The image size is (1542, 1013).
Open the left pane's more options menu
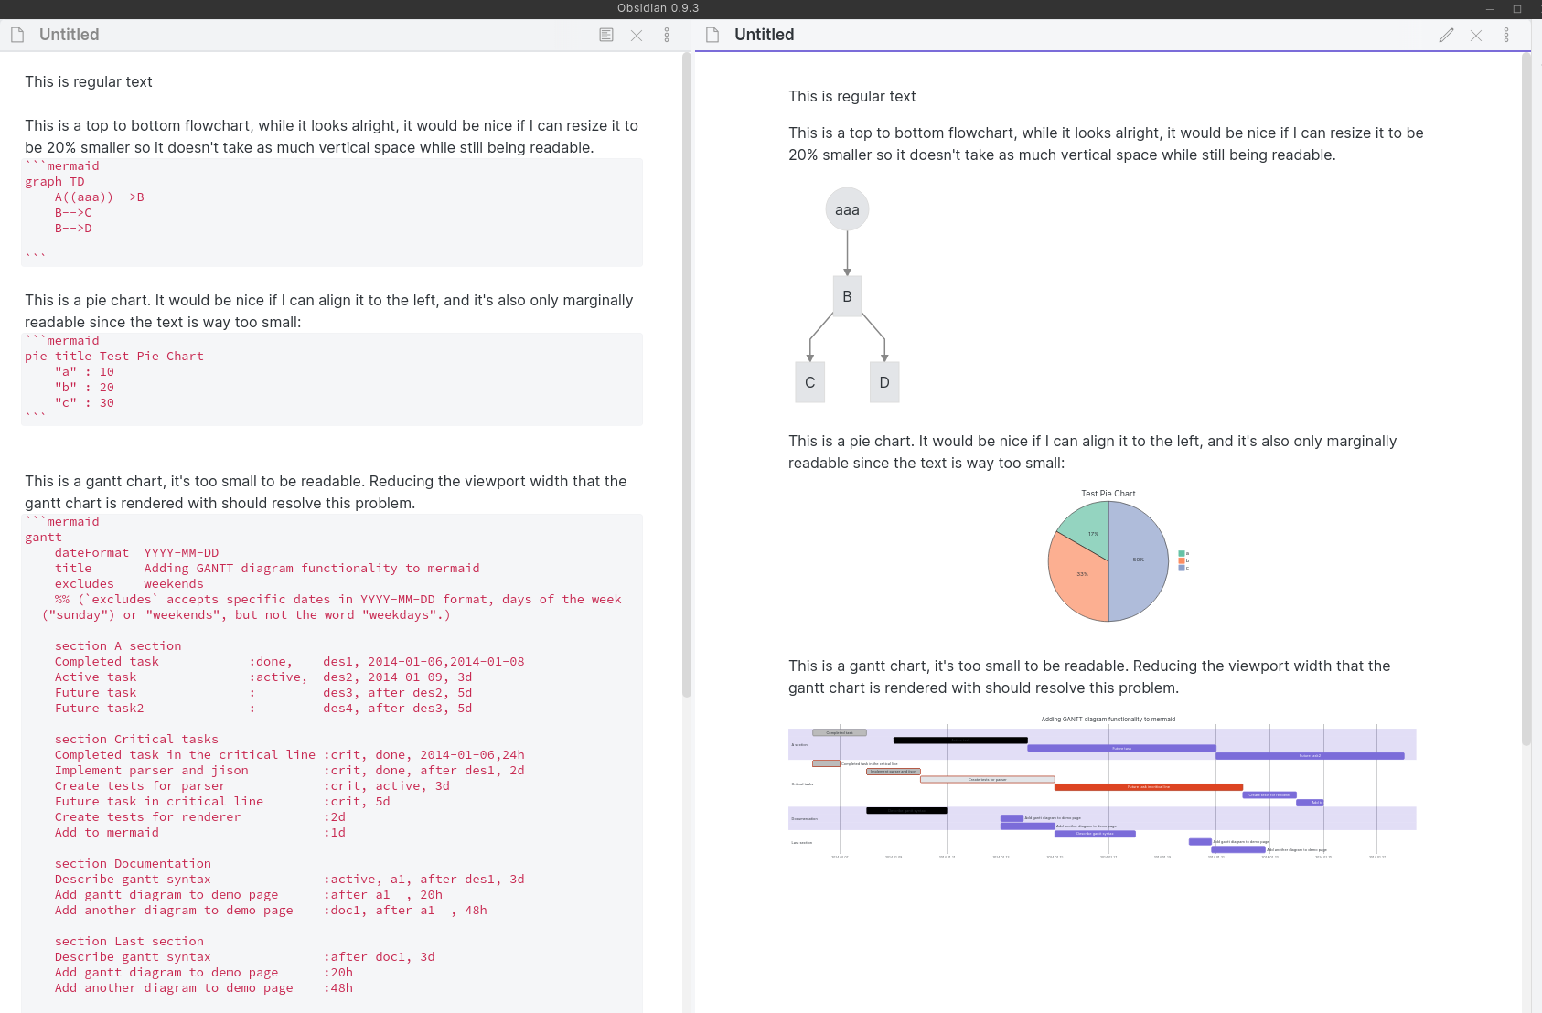click(667, 34)
